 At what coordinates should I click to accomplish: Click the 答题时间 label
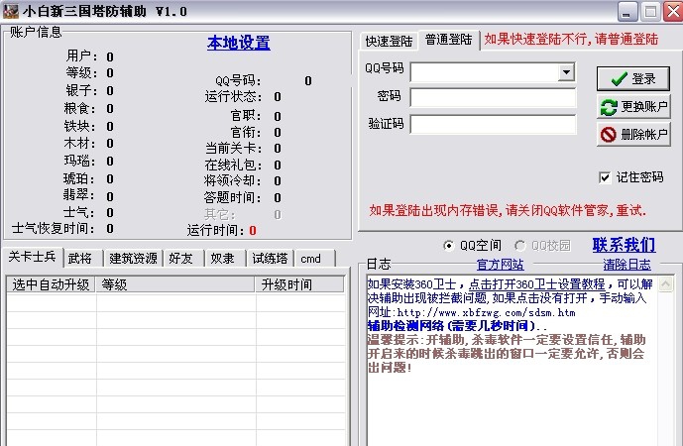tap(233, 198)
